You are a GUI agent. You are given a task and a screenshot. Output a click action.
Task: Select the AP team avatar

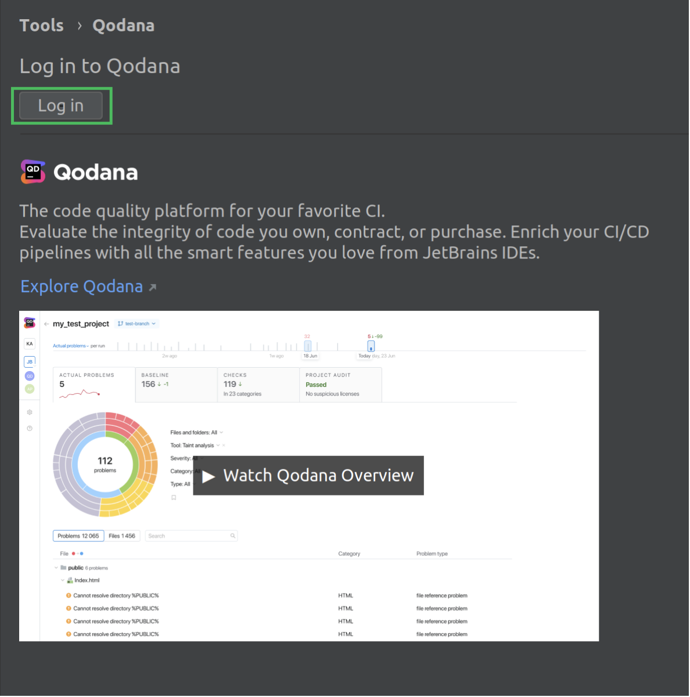pyautogui.click(x=29, y=389)
